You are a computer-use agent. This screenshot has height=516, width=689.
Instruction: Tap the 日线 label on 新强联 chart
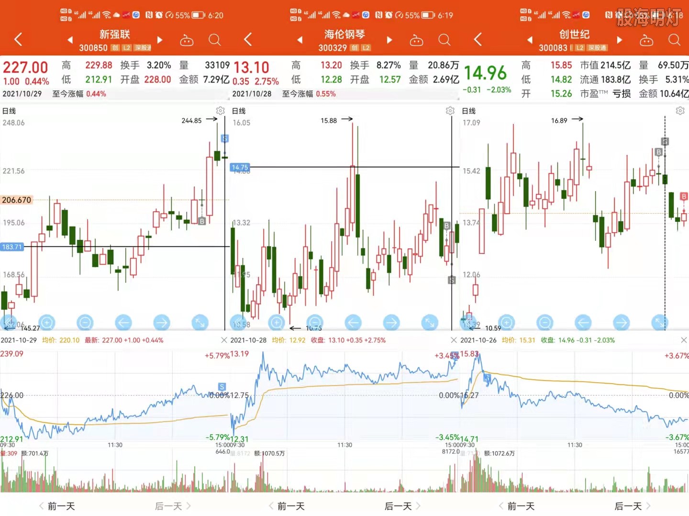pyautogui.click(x=9, y=111)
